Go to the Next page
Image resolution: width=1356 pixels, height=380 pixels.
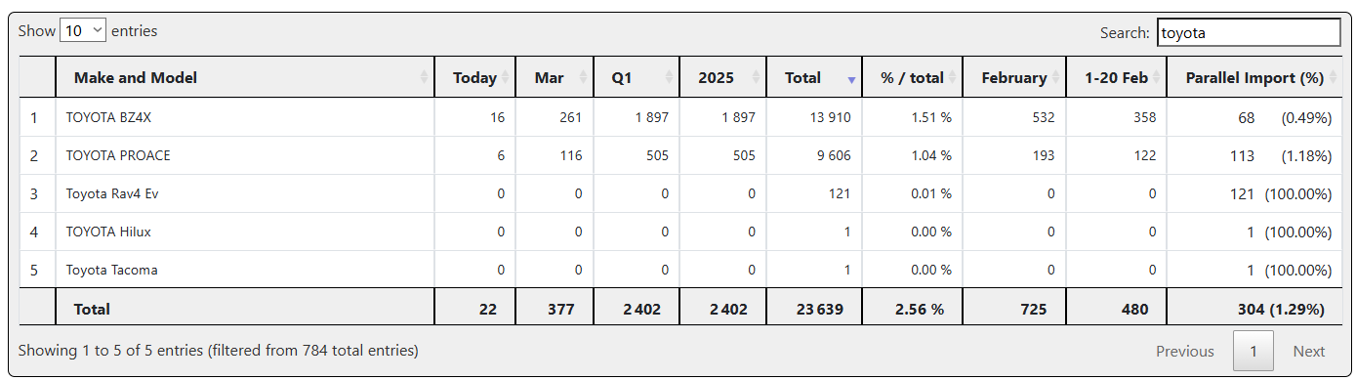1309,351
